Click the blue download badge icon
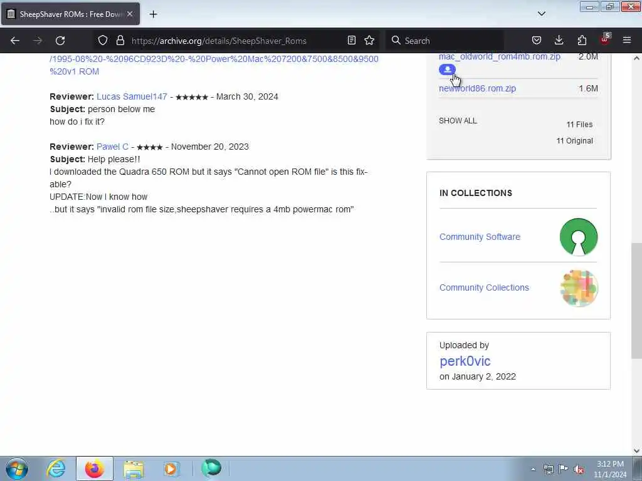Screen dimensions: 642x481 (447, 70)
